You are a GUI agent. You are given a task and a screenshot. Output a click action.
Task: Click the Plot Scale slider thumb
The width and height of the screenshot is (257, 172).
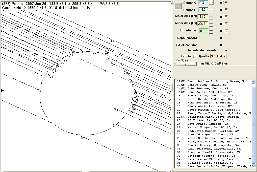tap(186, 63)
